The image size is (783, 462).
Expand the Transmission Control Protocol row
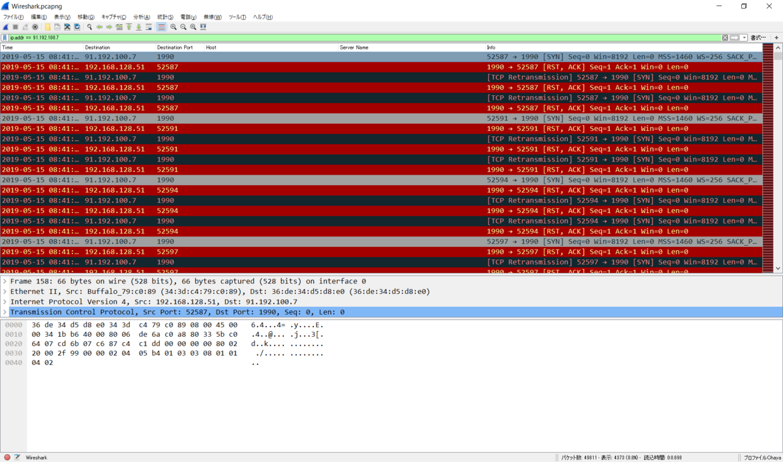[x=5, y=312]
